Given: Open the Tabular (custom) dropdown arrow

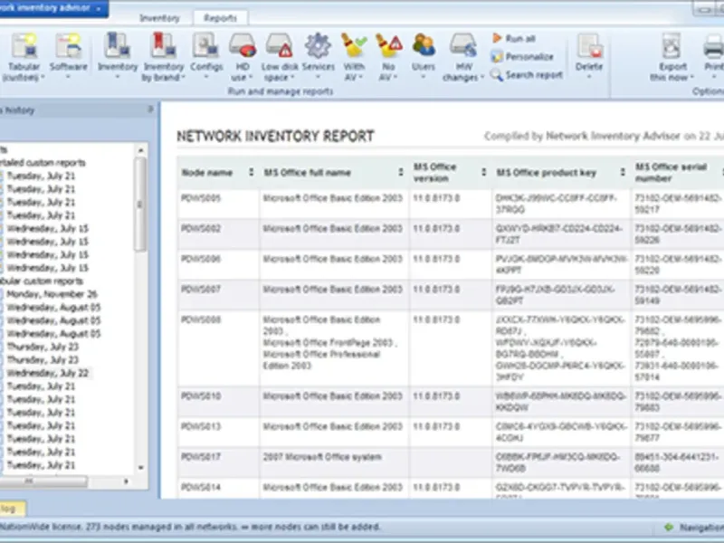Looking at the screenshot, I should pos(43,78).
